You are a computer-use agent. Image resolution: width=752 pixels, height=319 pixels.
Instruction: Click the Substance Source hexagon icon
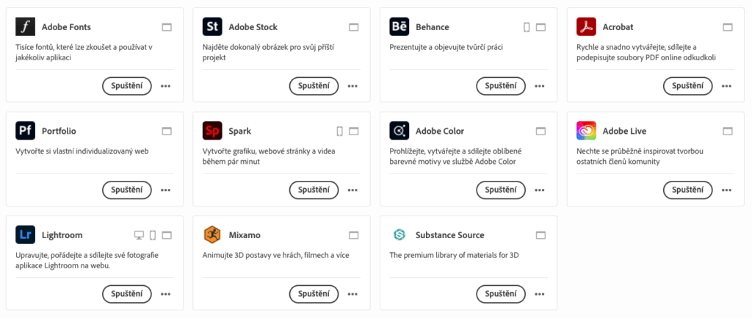pos(399,235)
